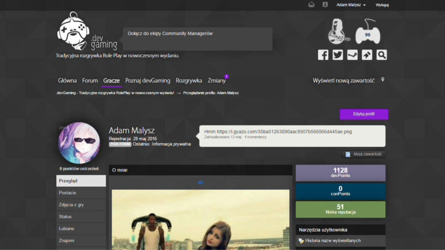Screen dimensions: 445x250
Task: Open the Lubiane profile tab
Action: tap(81, 228)
